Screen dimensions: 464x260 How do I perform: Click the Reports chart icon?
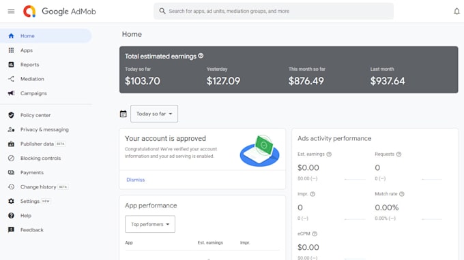[x=11, y=65]
